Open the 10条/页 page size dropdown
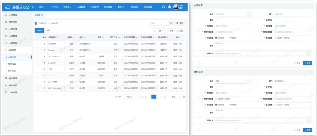This screenshot has height=136, width=317. (x=130, y=97)
